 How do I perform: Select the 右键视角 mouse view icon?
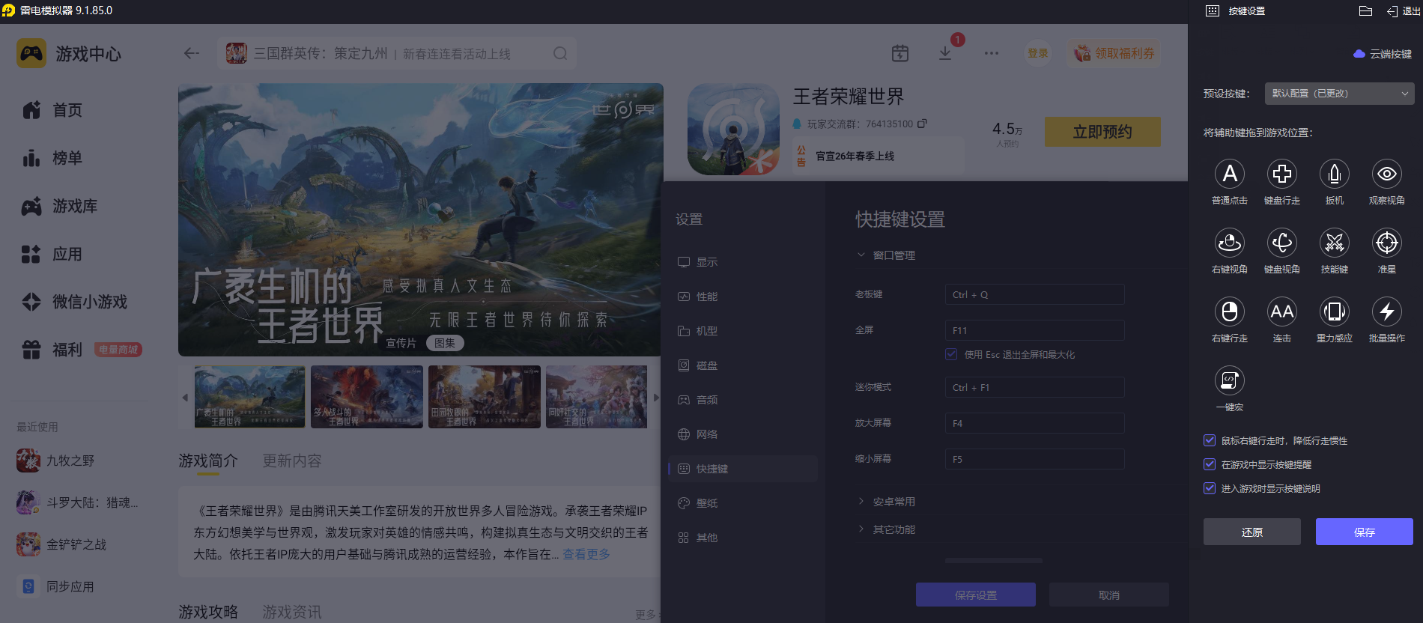click(x=1230, y=243)
